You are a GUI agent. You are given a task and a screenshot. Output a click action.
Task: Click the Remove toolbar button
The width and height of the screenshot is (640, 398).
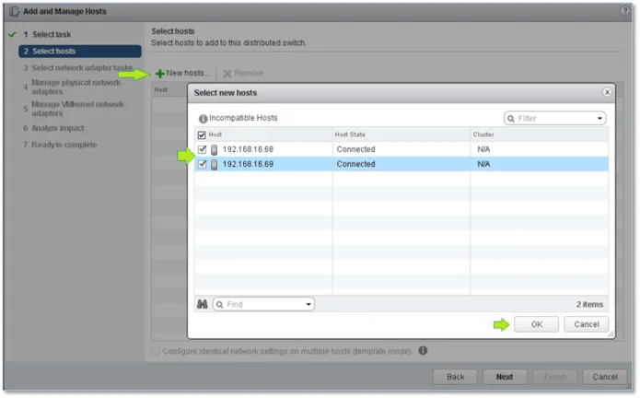[243, 74]
